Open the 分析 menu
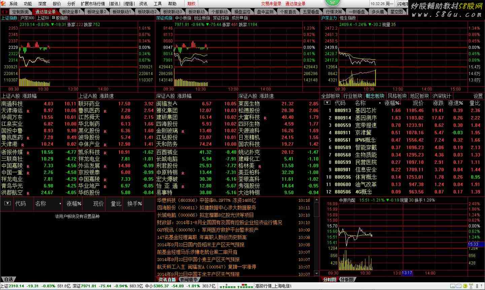 coord(71,4)
